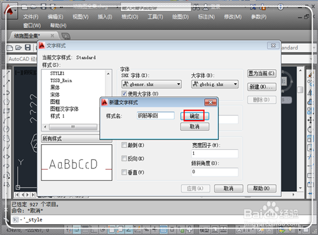
Task: Enable the 反向 checkbox
Action: click(x=124, y=158)
